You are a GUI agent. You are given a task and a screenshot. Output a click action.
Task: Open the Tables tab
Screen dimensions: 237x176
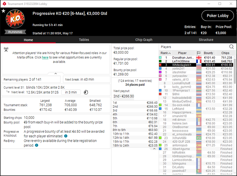coord(84,40)
